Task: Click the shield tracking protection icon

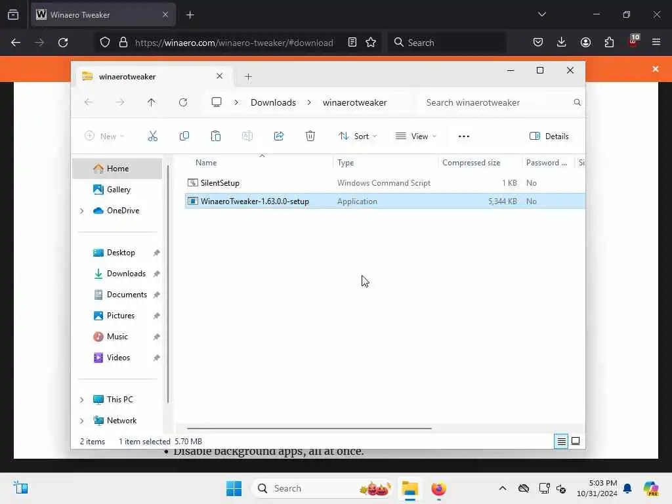Action: [105, 43]
